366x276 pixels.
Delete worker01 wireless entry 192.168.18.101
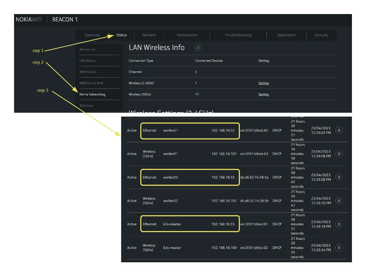[x=339, y=154]
